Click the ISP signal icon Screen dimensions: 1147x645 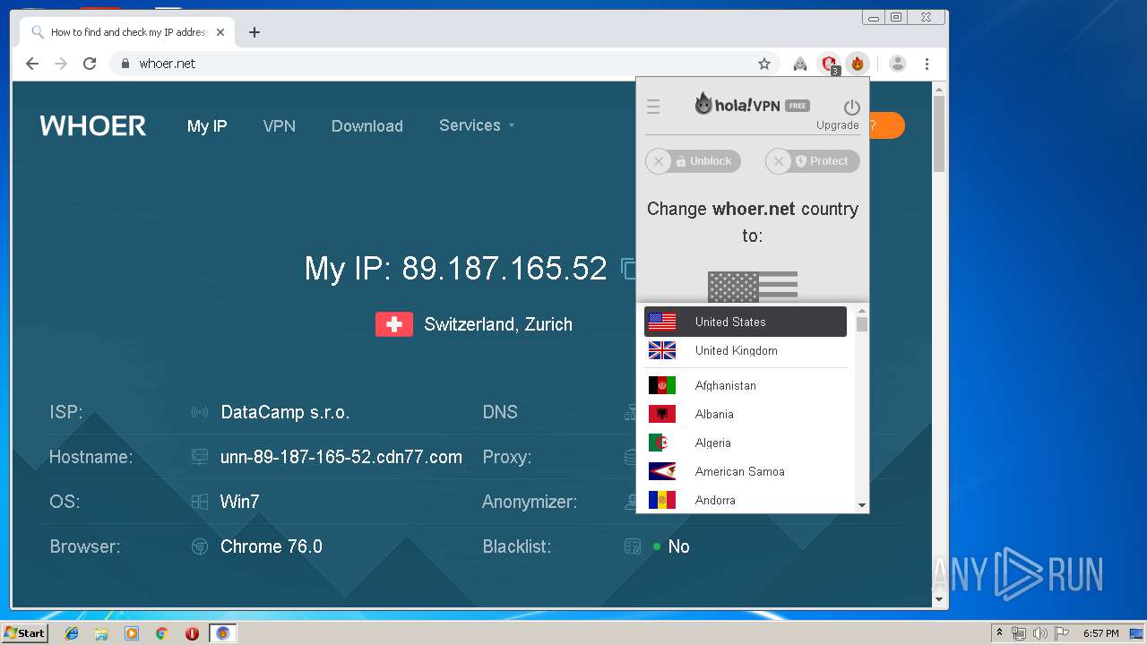click(x=200, y=412)
